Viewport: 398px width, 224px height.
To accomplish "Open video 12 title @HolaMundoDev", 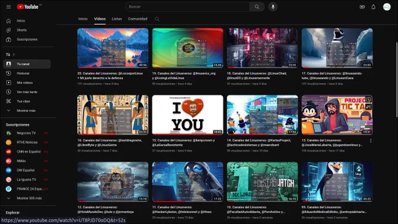I will click(x=106, y=209).
